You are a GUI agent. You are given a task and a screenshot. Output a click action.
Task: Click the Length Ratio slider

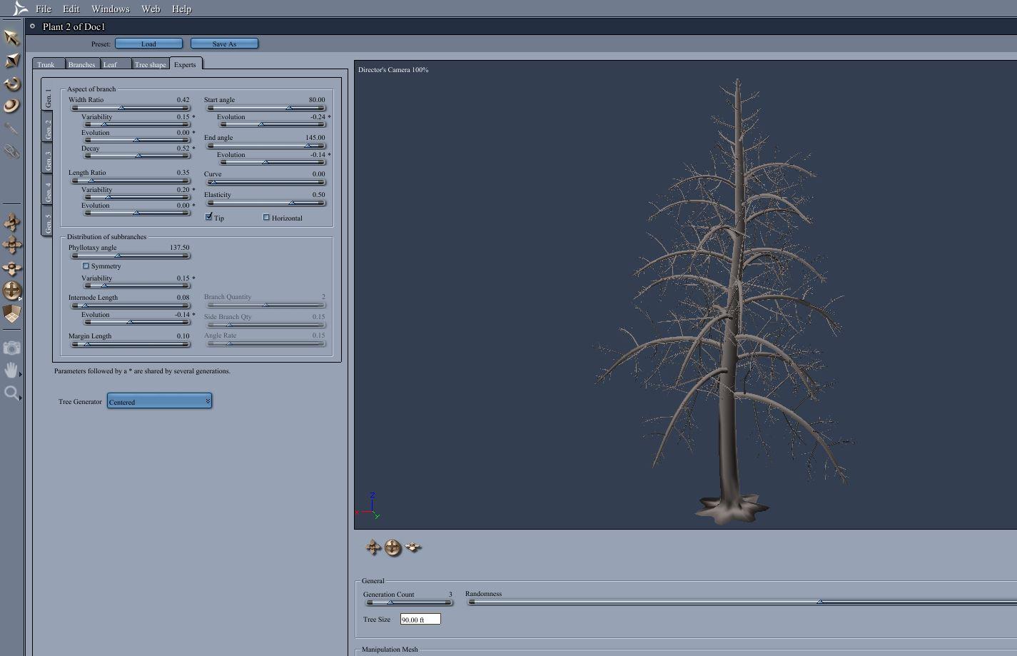point(131,181)
